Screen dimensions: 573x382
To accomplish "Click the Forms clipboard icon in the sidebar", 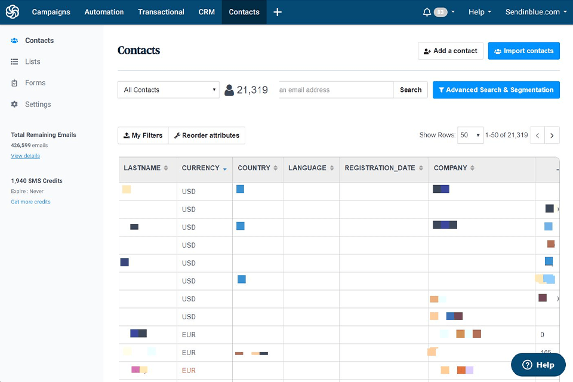I will coord(14,83).
